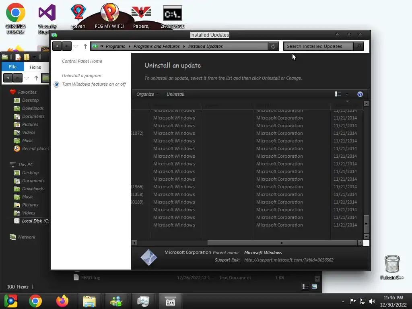Expand breadcrumb arrow after Programs
Screen dimensions: 412x309
click(129, 46)
